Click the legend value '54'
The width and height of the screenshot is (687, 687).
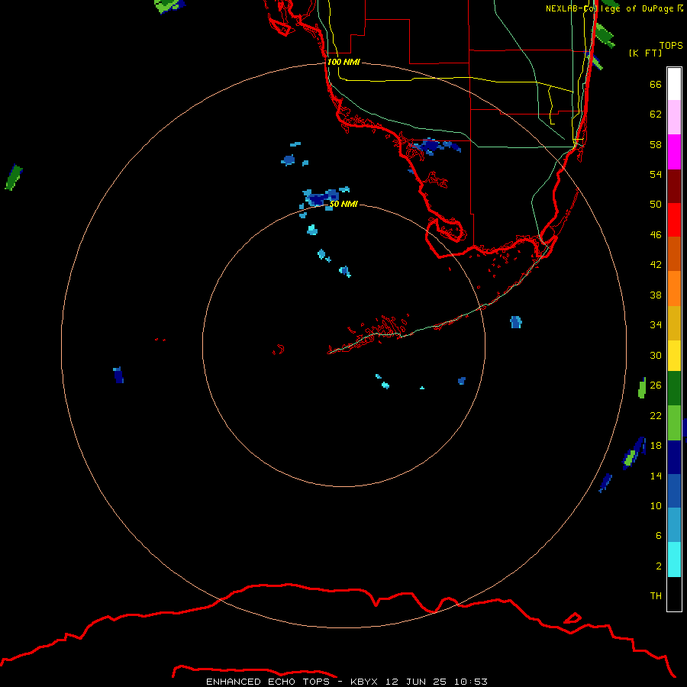pyautogui.click(x=656, y=174)
